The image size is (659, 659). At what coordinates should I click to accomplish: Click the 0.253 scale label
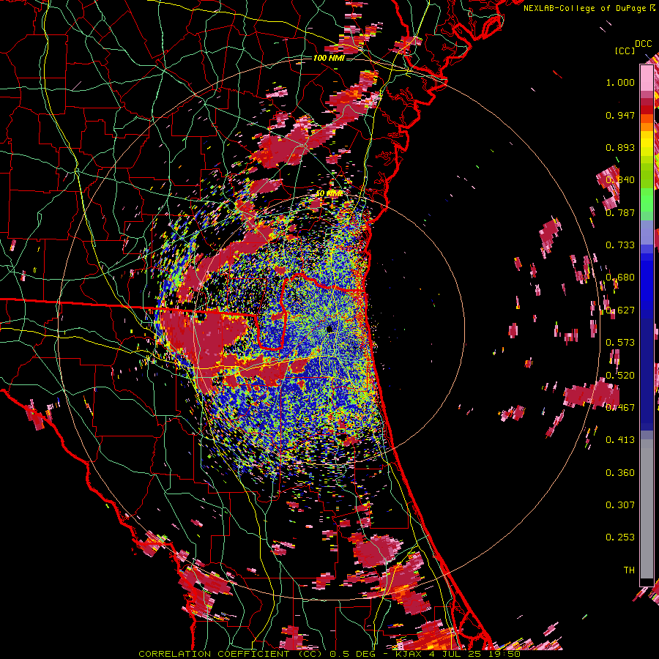[620, 537]
